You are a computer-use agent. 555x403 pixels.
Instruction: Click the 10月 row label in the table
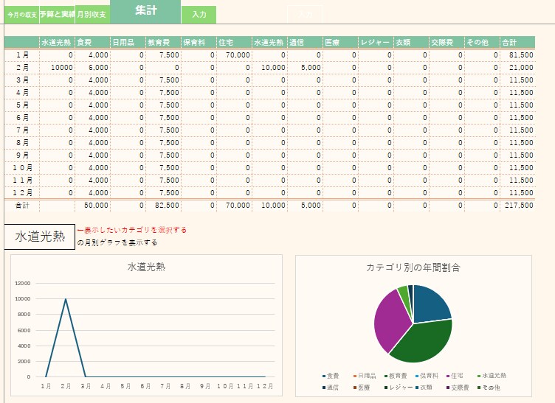pyautogui.click(x=22, y=168)
